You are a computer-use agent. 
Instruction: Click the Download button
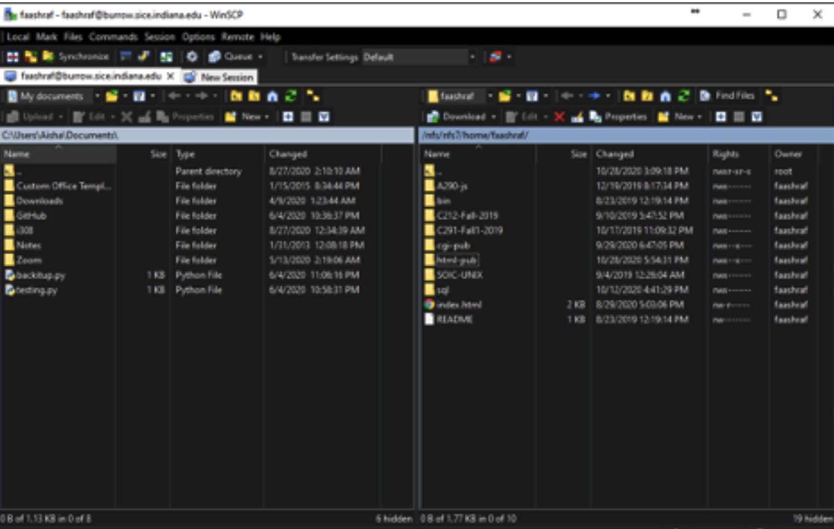pyautogui.click(x=457, y=117)
